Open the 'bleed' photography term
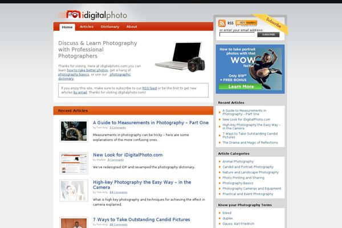 tap(227, 213)
